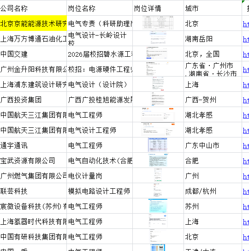Select the 广西投资集团 company cell
This screenshot has width=249, height=251.
tap(33, 99)
